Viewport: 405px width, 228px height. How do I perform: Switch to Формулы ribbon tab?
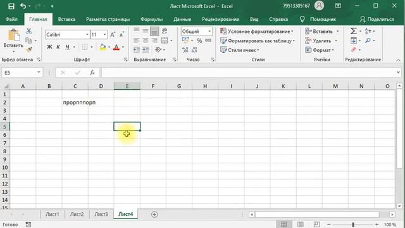[x=152, y=20]
